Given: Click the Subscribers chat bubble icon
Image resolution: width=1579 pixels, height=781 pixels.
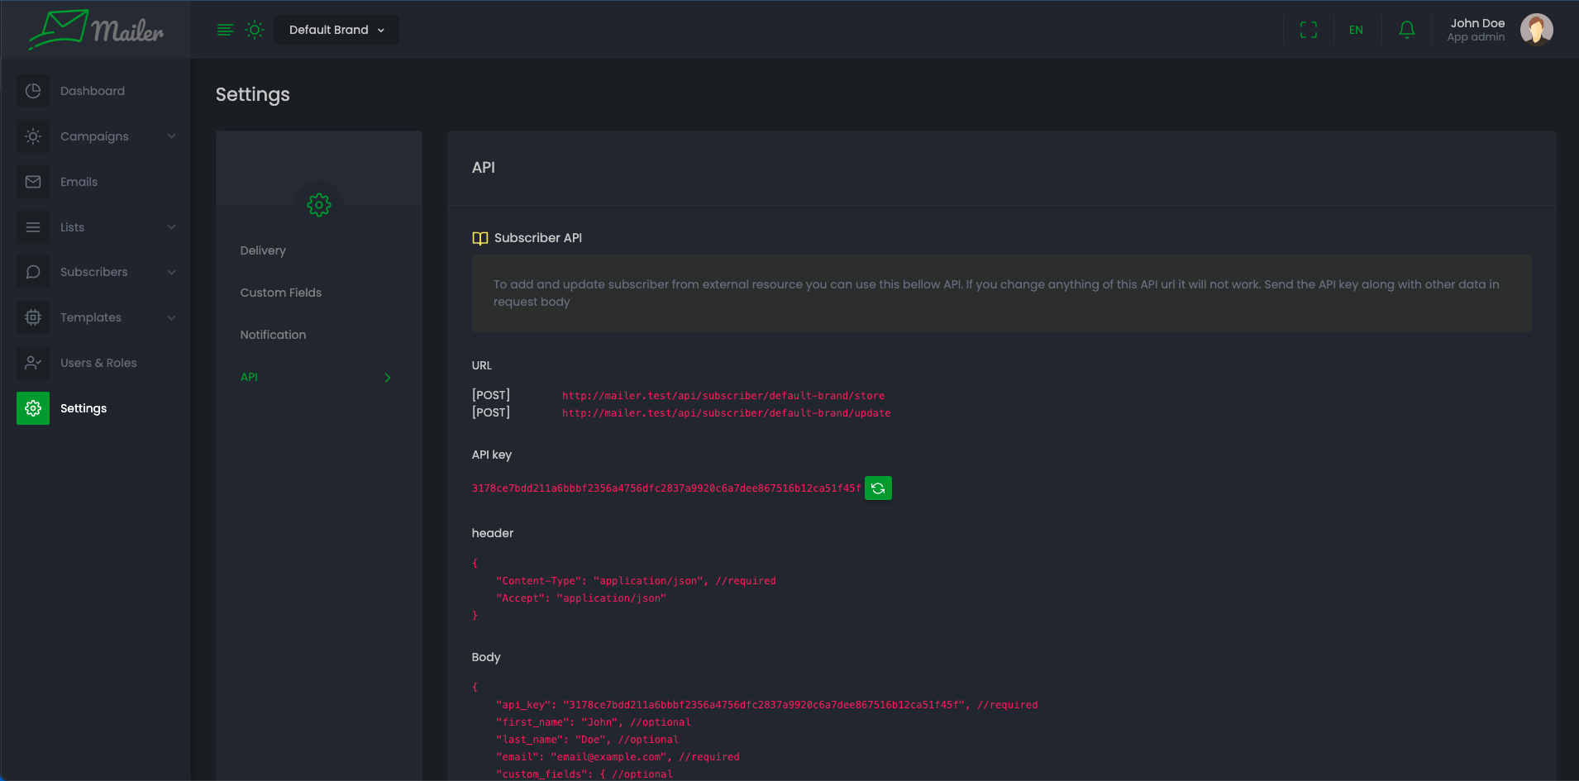Looking at the screenshot, I should [x=33, y=272].
